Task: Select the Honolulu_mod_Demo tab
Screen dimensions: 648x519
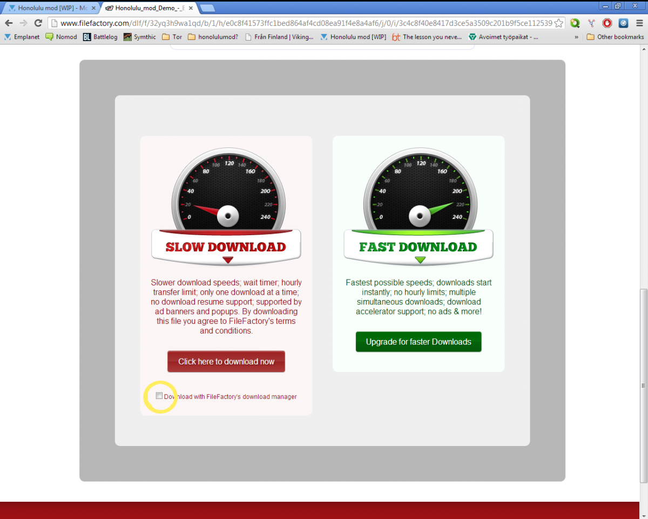Action: tap(149, 8)
